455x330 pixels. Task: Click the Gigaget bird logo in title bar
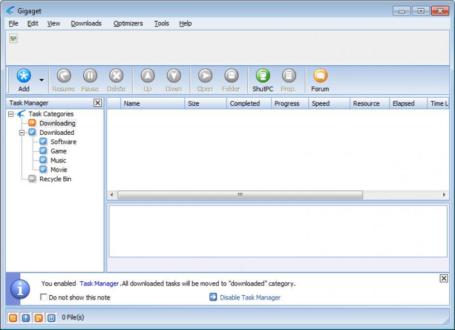tap(10, 11)
